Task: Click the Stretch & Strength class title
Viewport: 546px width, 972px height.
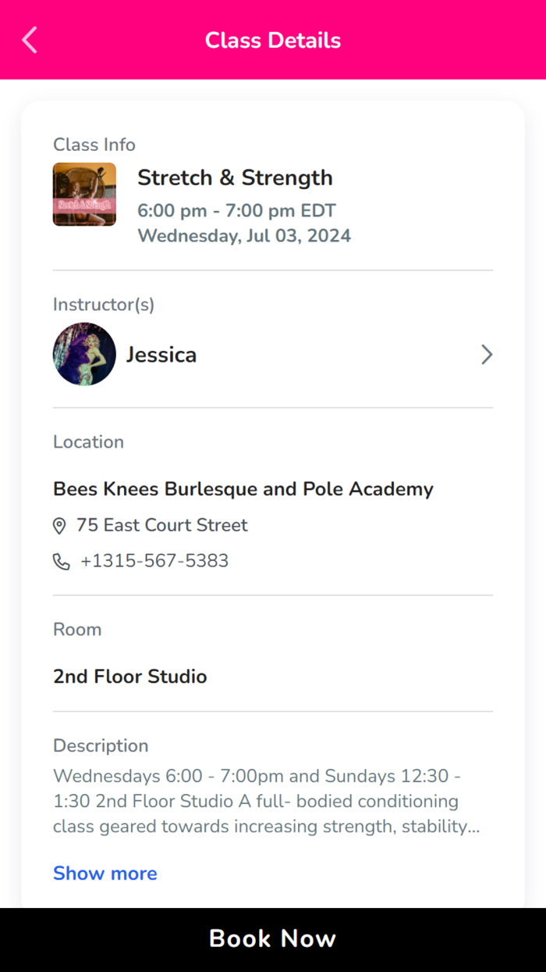Action: (x=235, y=177)
